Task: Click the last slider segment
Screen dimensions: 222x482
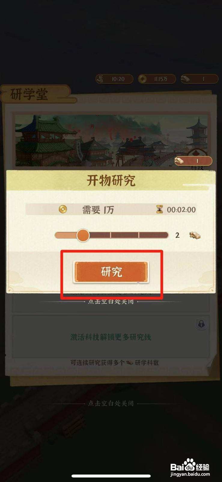Action: [154, 235]
